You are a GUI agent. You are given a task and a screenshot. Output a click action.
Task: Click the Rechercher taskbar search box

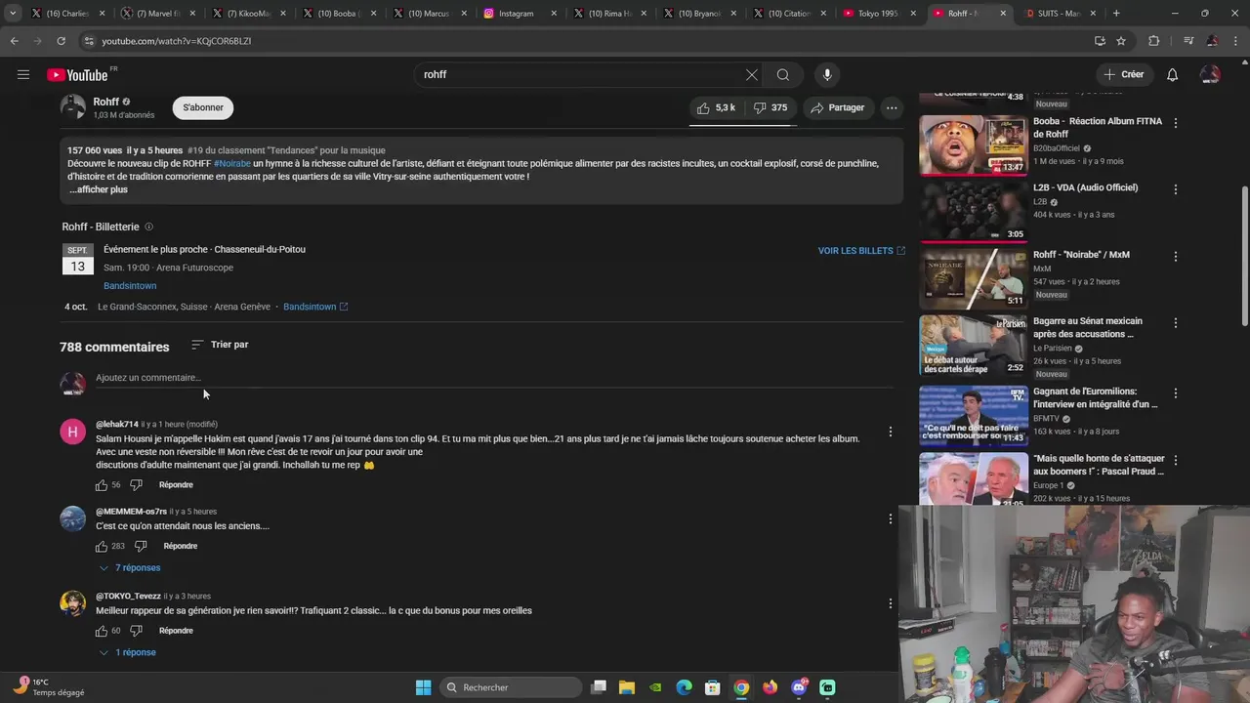pyautogui.click(x=511, y=687)
